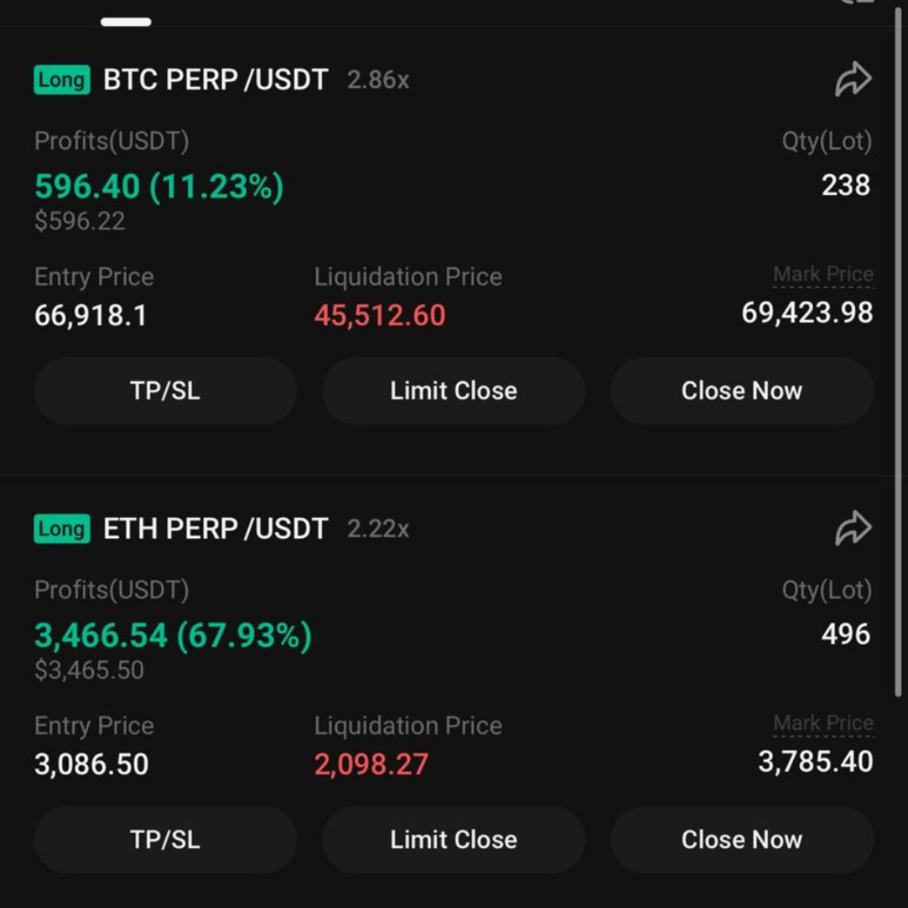Open the ETH PERP /USDT pair
Image resolution: width=908 pixels, height=908 pixels.
[x=215, y=529]
